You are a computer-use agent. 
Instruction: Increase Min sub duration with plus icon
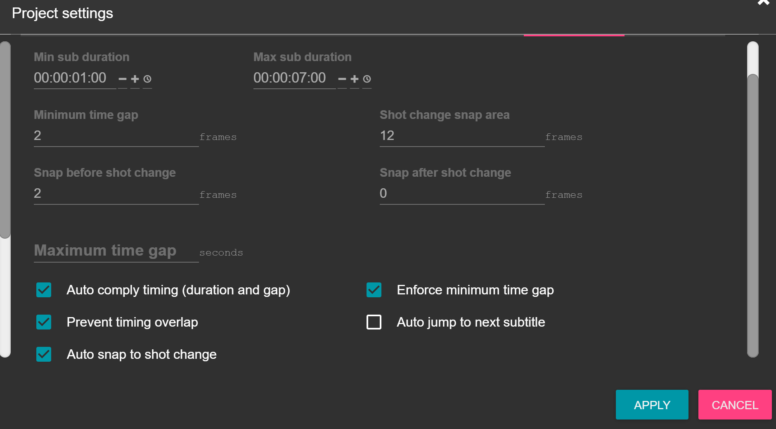click(134, 79)
